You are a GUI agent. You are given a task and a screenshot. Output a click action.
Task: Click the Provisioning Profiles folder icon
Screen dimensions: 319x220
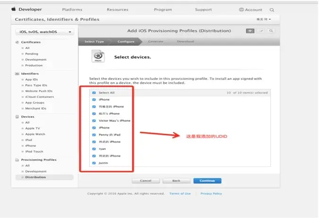pyautogui.click(x=17, y=160)
